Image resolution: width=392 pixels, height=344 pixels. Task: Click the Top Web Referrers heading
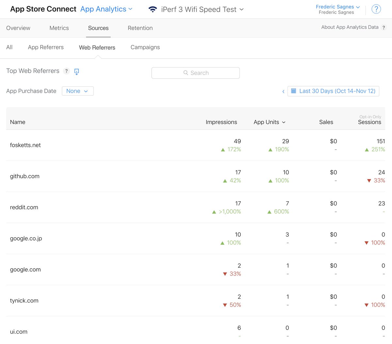33,71
